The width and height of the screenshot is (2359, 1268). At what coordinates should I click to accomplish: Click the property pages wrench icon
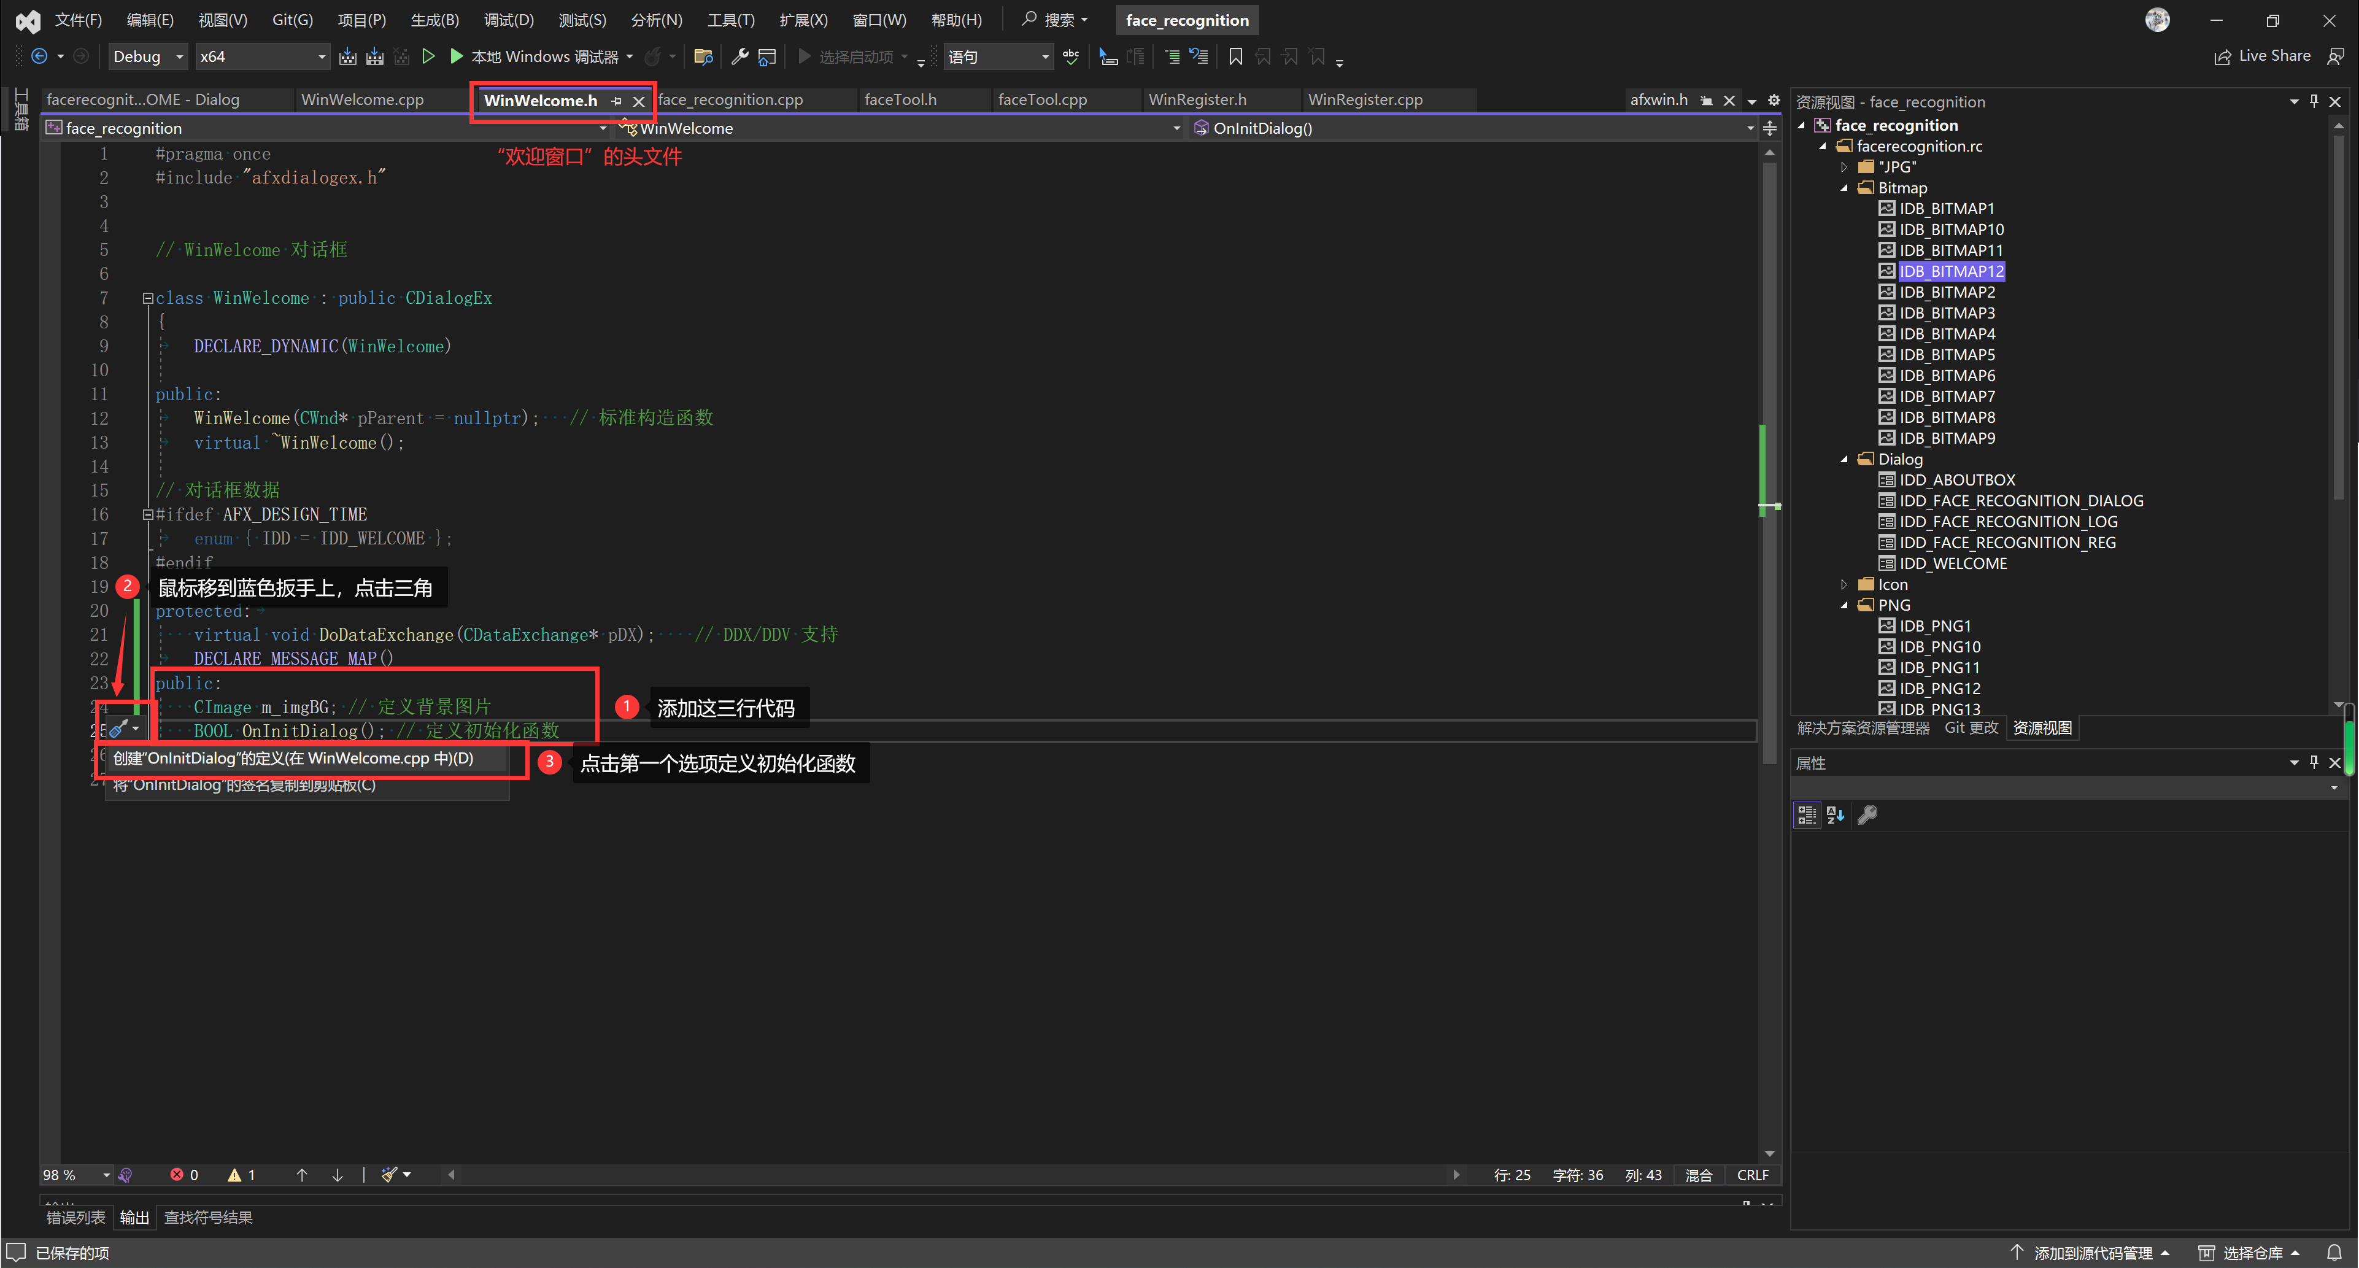[x=1867, y=814]
